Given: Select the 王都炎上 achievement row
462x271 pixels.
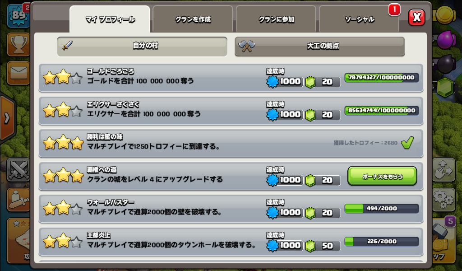Looking at the screenshot, I should point(231,242).
